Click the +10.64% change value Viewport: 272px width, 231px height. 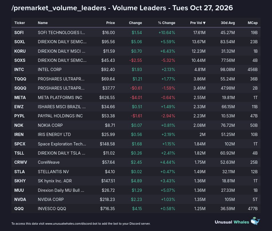167,33
